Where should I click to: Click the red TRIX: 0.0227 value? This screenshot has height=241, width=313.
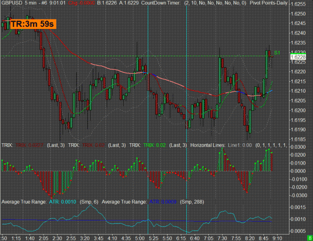pos(30,145)
